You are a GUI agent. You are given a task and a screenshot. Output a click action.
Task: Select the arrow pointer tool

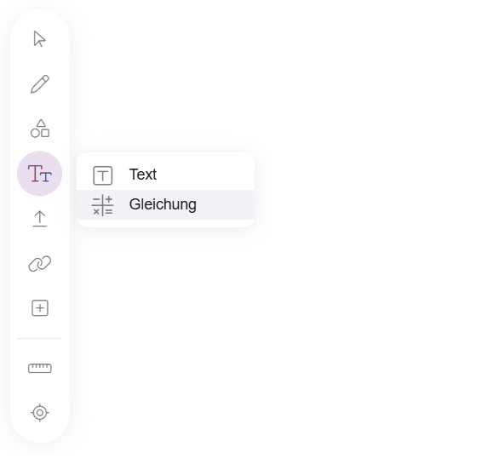[x=39, y=39]
